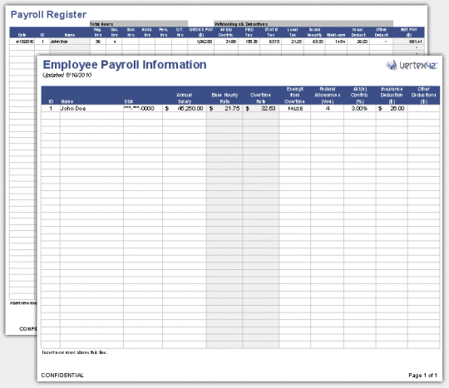Select the 4/15/2010 date cell in Payroll Register

tap(22, 42)
